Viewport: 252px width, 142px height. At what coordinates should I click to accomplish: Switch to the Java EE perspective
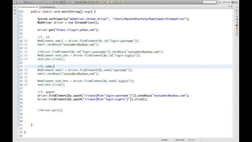227,2
